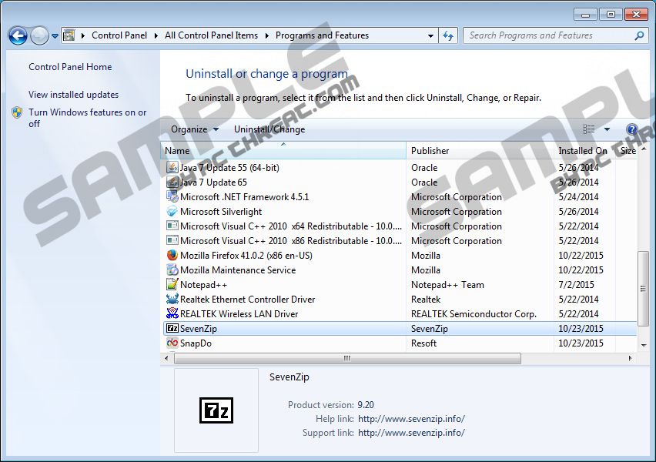Image resolution: width=656 pixels, height=462 pixels.
Task: Expand the arrow after Control Panel breadcrumb
Action: (156, 35)
